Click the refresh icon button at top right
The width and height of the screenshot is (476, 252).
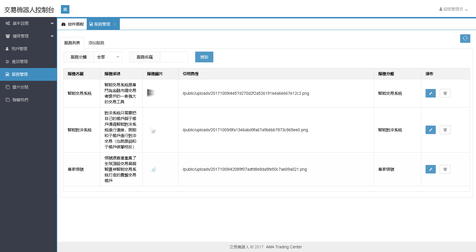coord(465,39)
